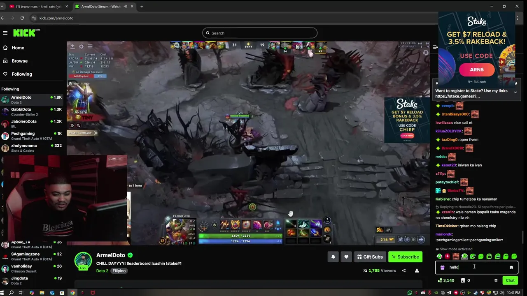Click the address bar kick.com/armeldoto

[56, 18]
